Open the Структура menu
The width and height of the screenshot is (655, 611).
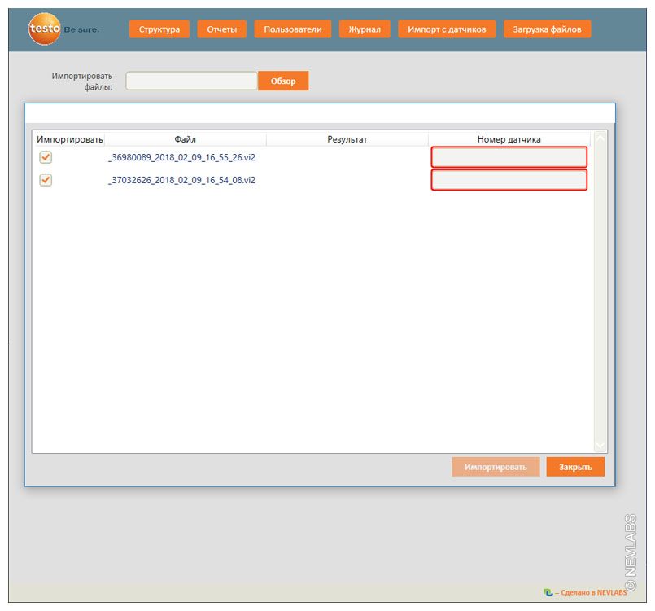(159, 29)
